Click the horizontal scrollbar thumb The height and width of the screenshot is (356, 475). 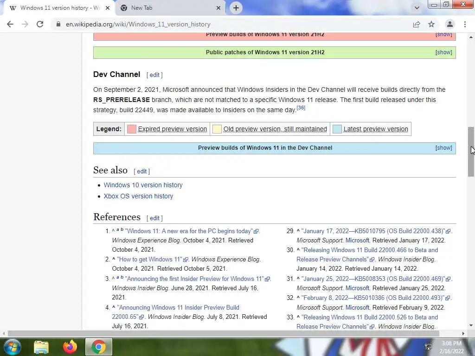223,334
